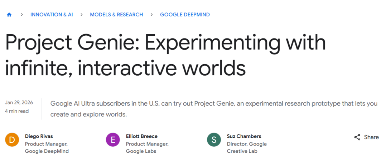Viewport: 386px width, 162px height.
Task: Click the 4 min read label
Action: tap(17, 111)
